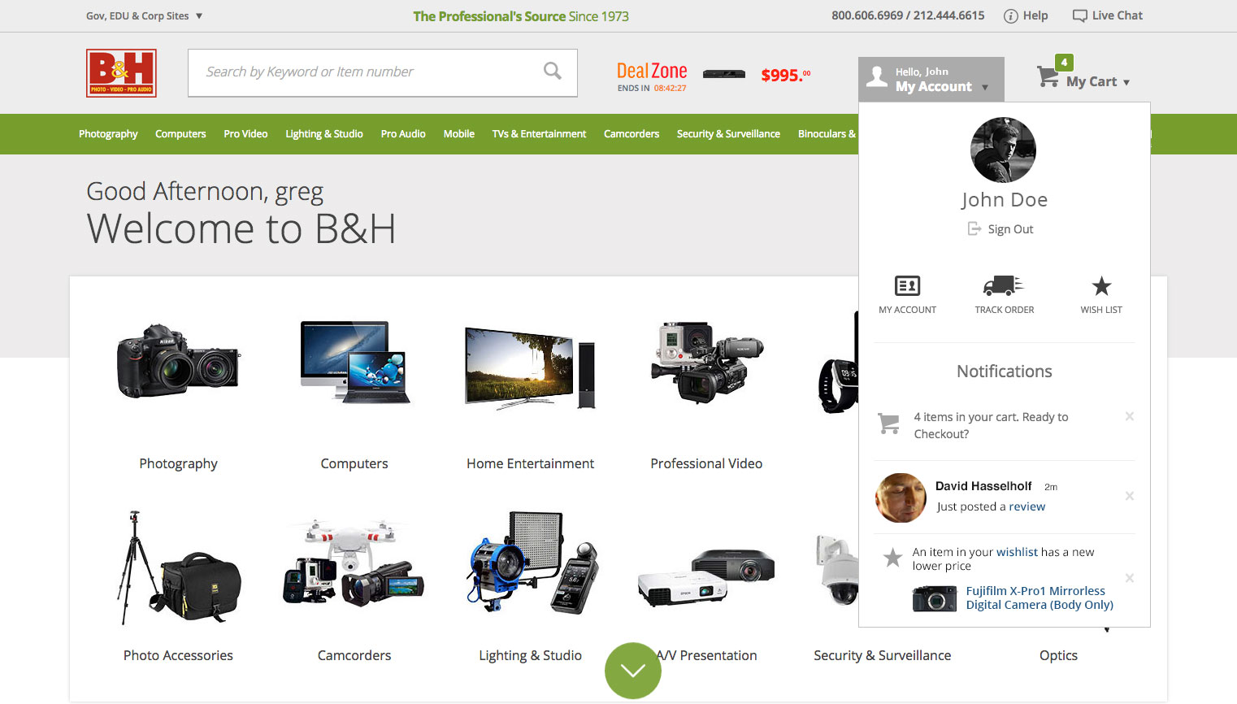This screenshot has width=1237, height=704.
Task: Click the green scroll-down chevron button
Action: (x=633, y=671)
